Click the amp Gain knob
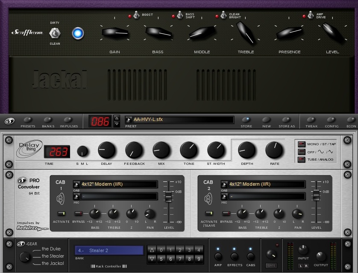The width and height of the screenshot is (358, 273). point(115,33)
